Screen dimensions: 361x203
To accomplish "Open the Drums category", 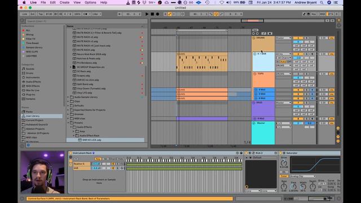I will 29,73.
